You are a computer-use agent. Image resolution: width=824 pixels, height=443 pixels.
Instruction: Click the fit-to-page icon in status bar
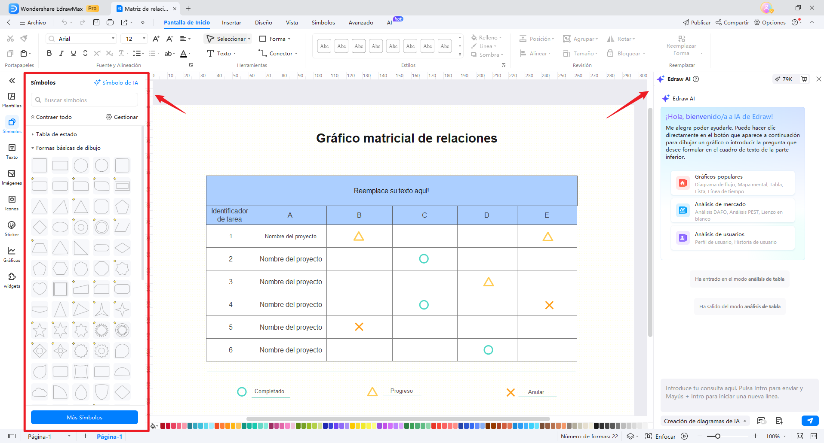[800, 436]
